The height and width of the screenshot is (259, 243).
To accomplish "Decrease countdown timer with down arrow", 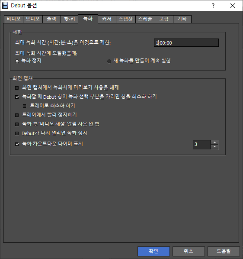I will tap(214, 147).
